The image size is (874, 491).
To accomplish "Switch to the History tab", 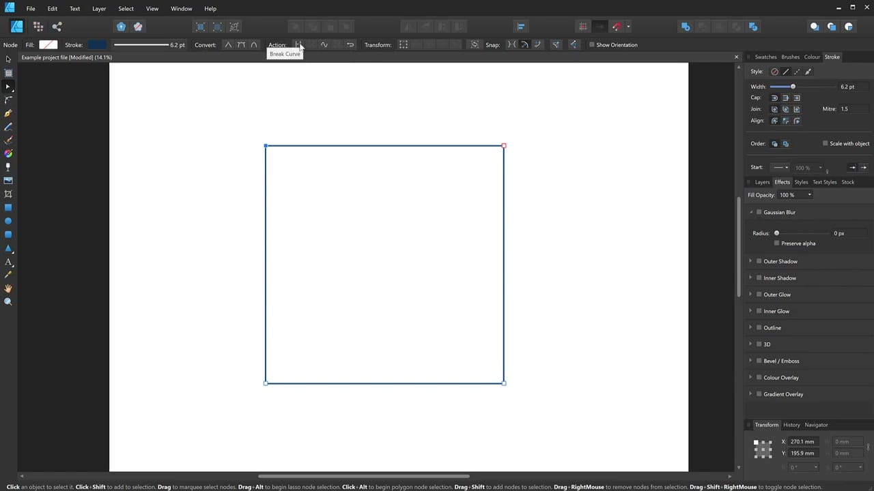I will pyautogui.click(x=791, y=425).
